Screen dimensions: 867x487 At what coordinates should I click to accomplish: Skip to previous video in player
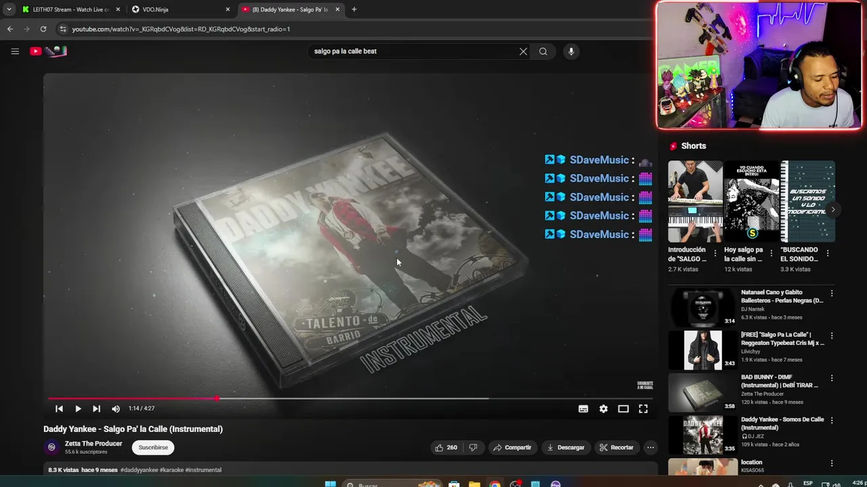click(x=59, y=409)
